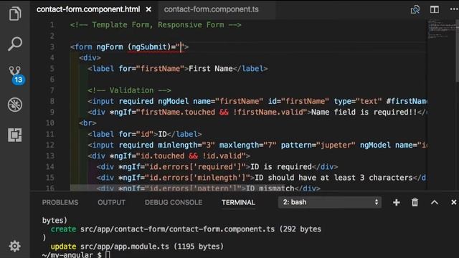Click the <br> tag on line 10
Viewport: 459px width, 258px height.
tap(87, 123)
